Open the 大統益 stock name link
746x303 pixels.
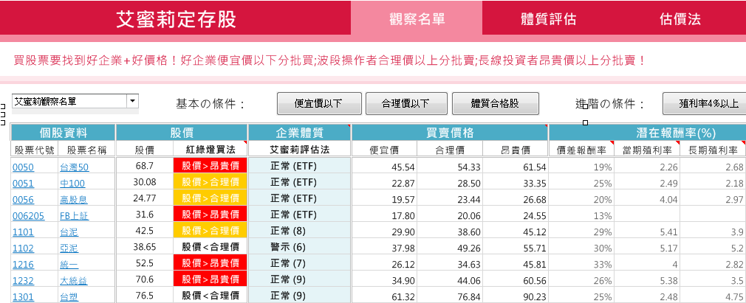tap(74, 281)
